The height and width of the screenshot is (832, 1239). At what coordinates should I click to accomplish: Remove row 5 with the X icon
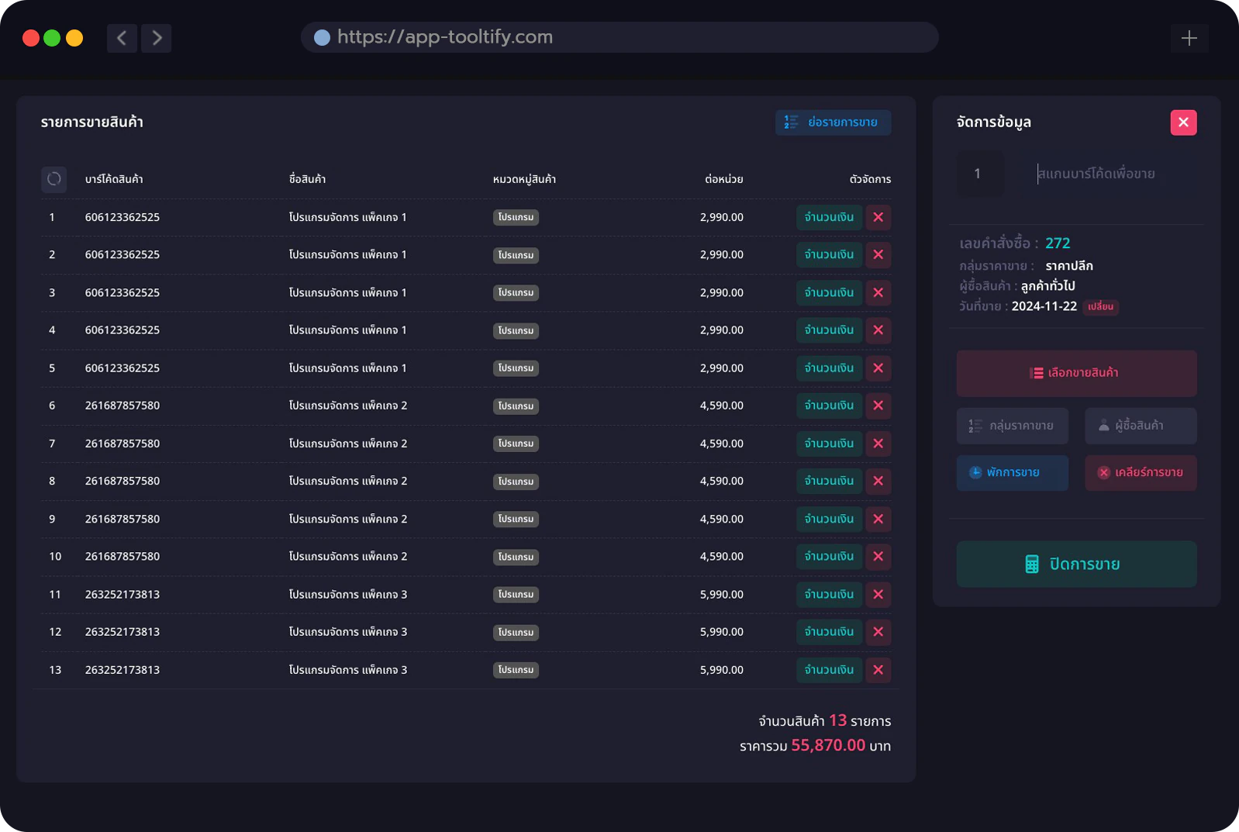[x=878, y=368]
